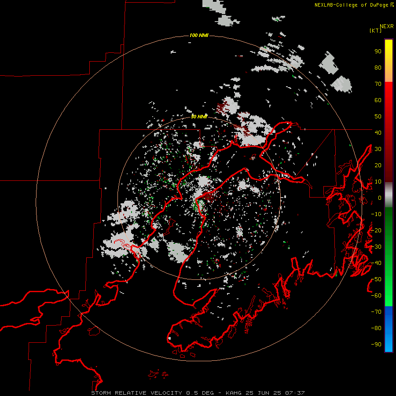
Task: Click the 10 value on the velocity scale
Action: click(x=378, y=182)
